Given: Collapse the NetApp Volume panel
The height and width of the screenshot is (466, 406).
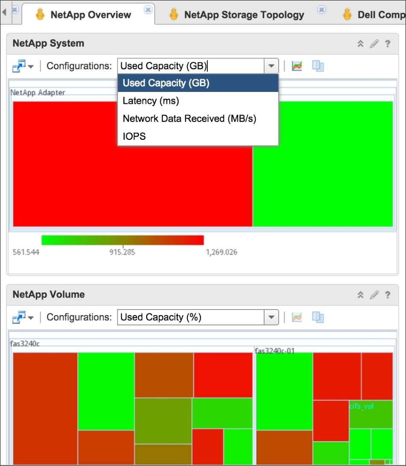Looking at the screenshot, I should 360,295.
